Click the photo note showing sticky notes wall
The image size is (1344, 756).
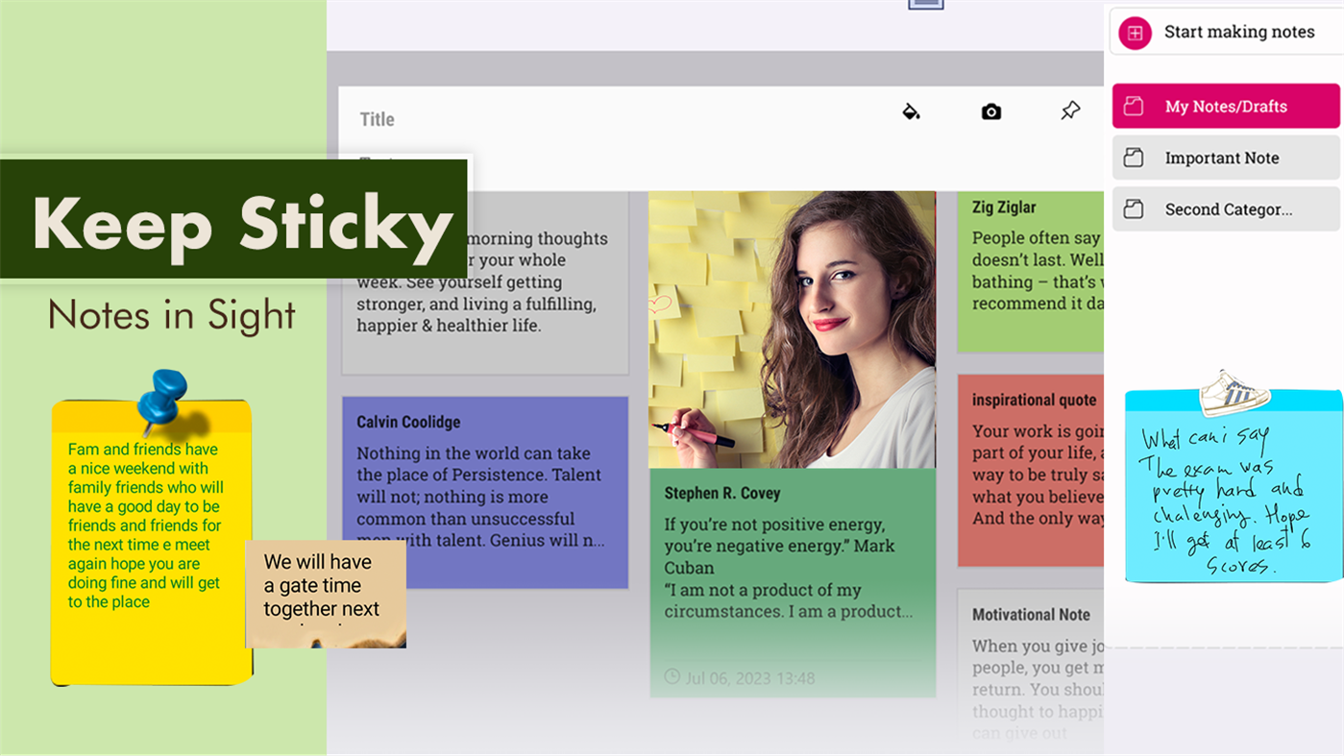point(792,327)
